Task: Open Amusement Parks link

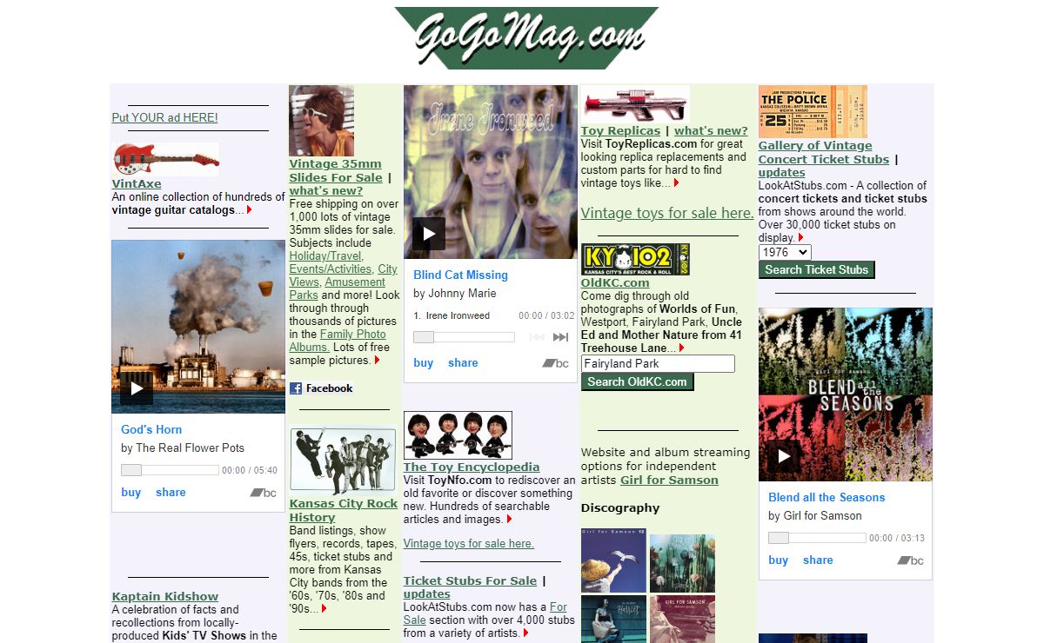Action: click(338, 288)
